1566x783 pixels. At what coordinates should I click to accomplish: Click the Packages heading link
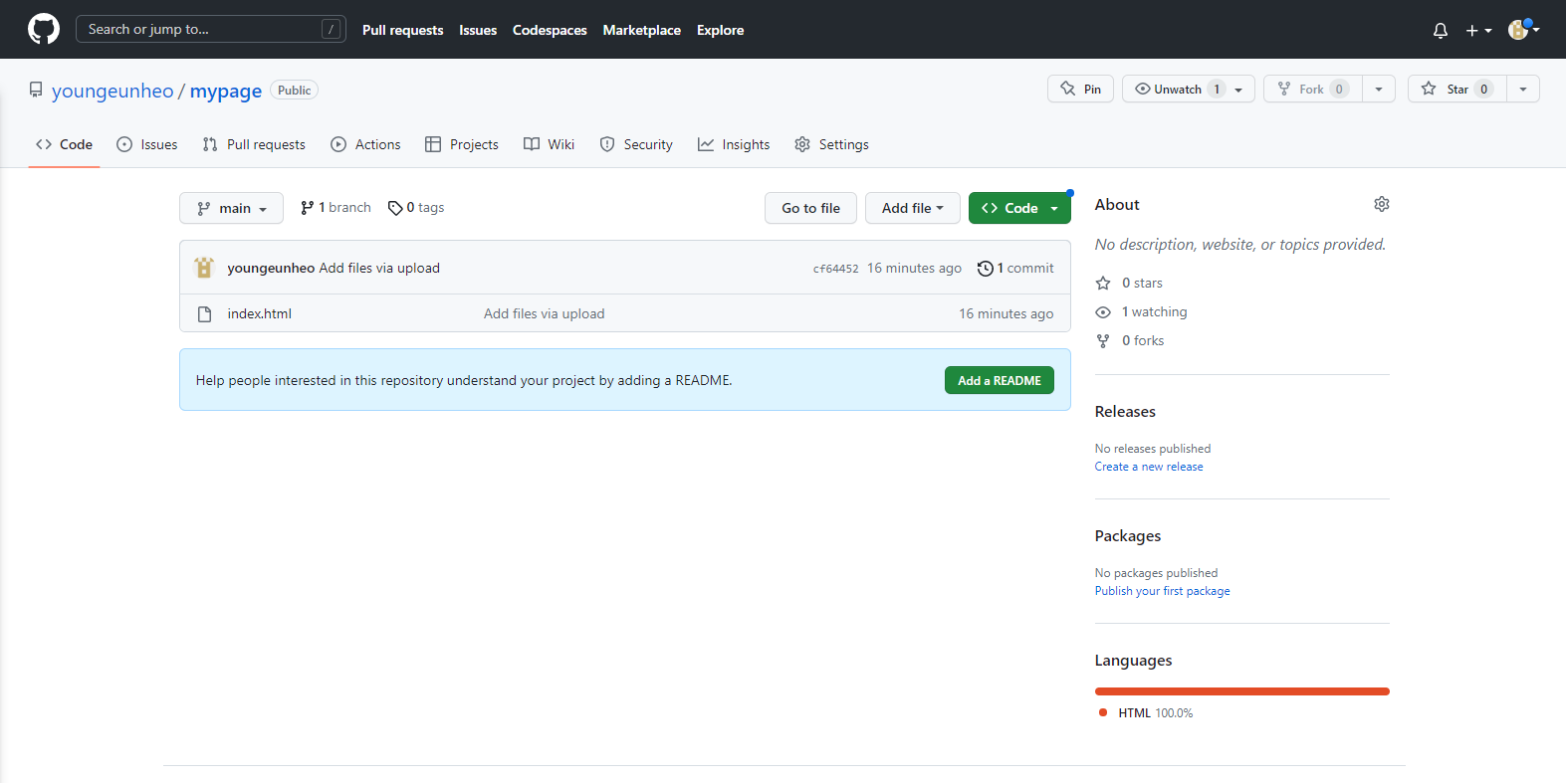click(1128, 536)
